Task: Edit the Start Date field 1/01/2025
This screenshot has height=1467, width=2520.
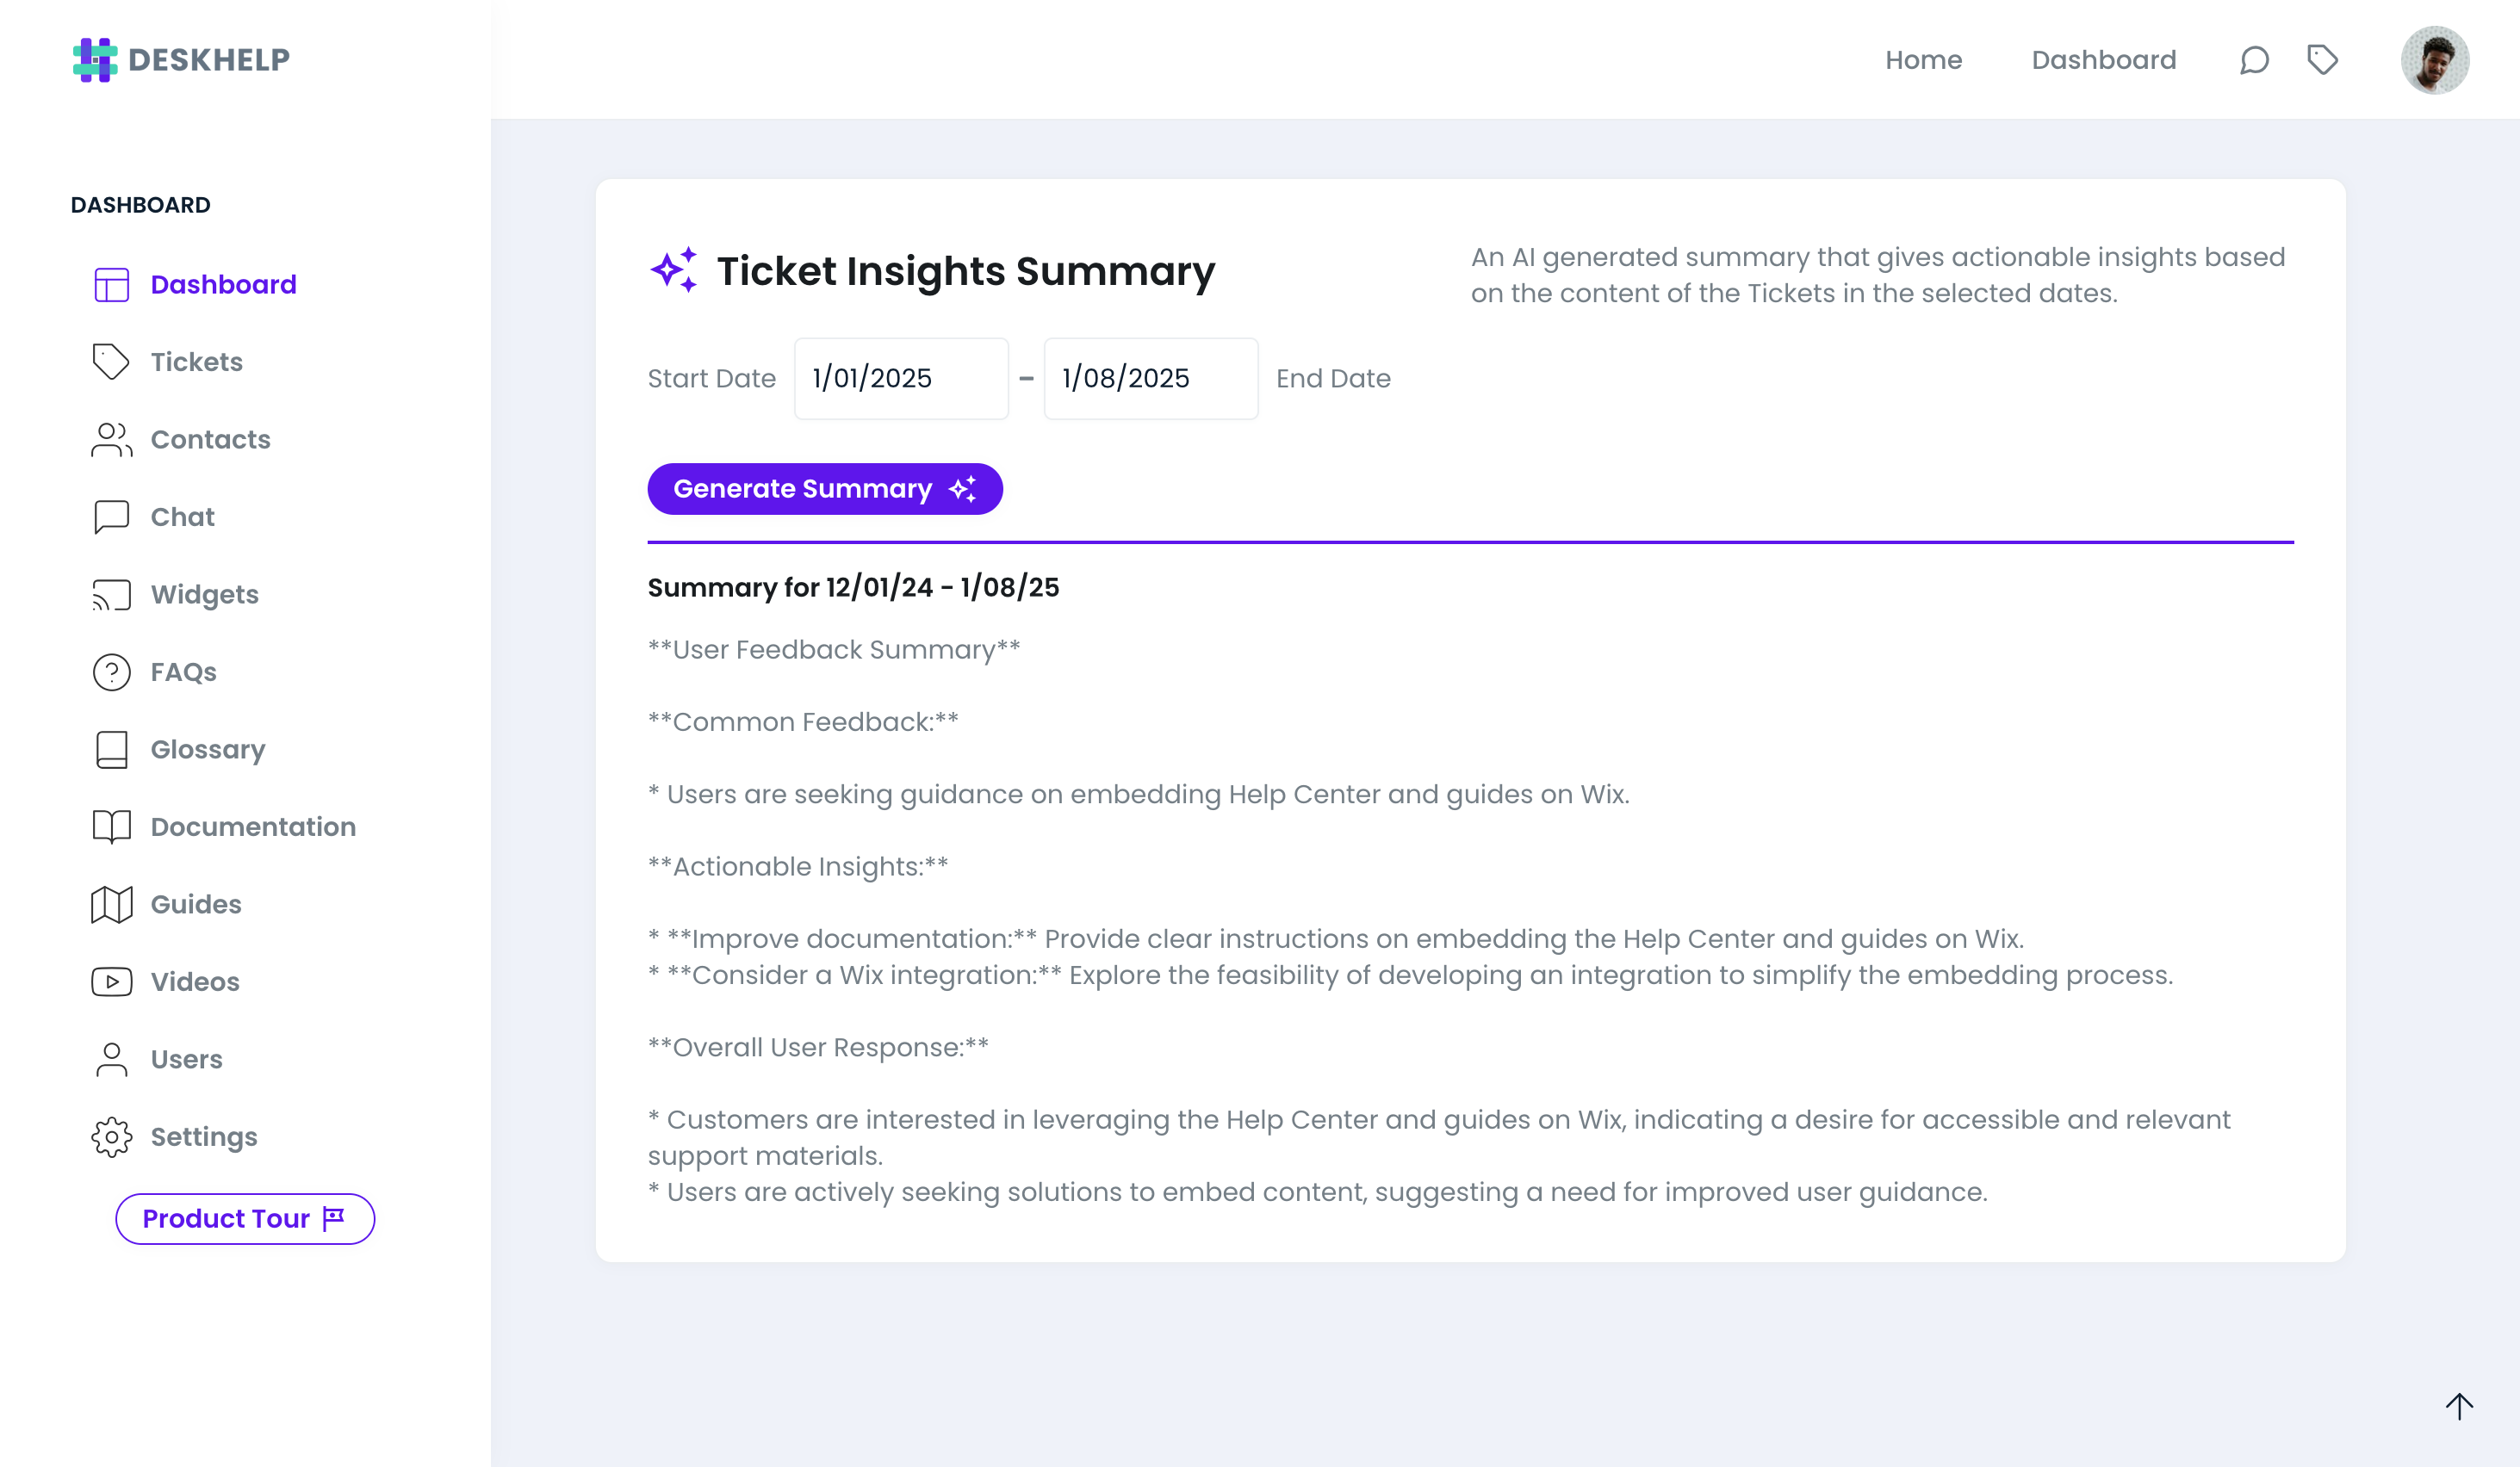Action: pyautogui.click(x=901, y=379)
